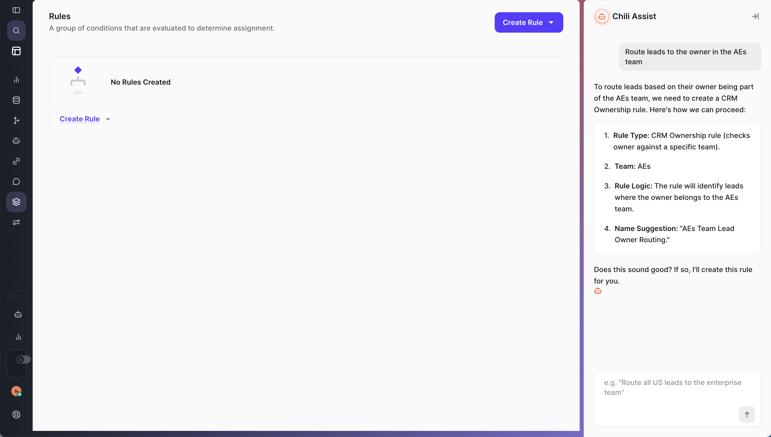Click the search icon in sidebar
Image resolution: width=771 pixels, height=437 pixels.
(16, 31)
